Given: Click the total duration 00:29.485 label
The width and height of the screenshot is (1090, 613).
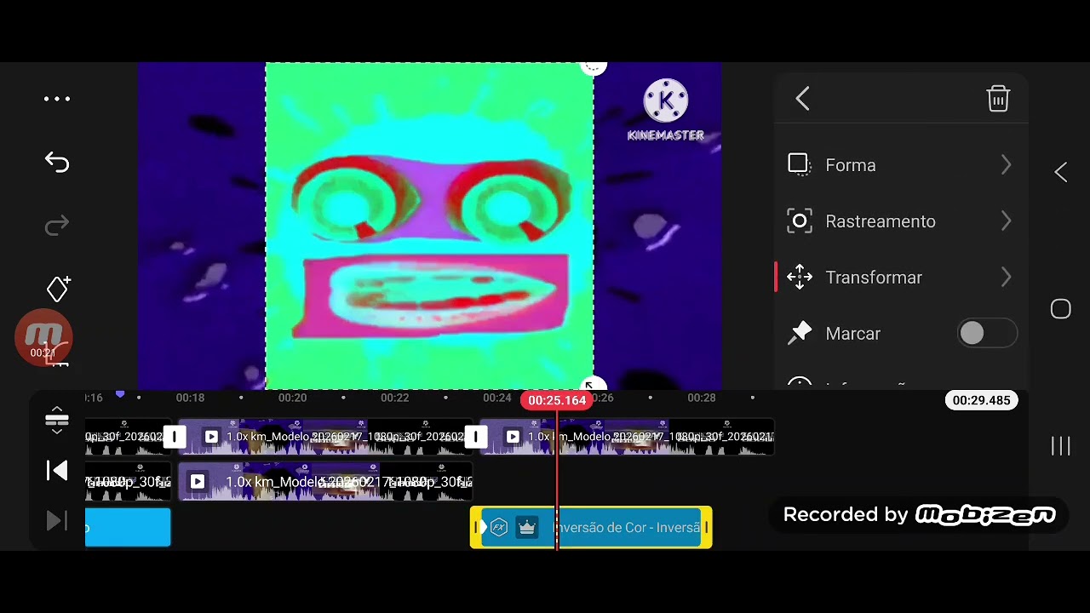Looking at the screenshot, I should [x=982, y=400].
